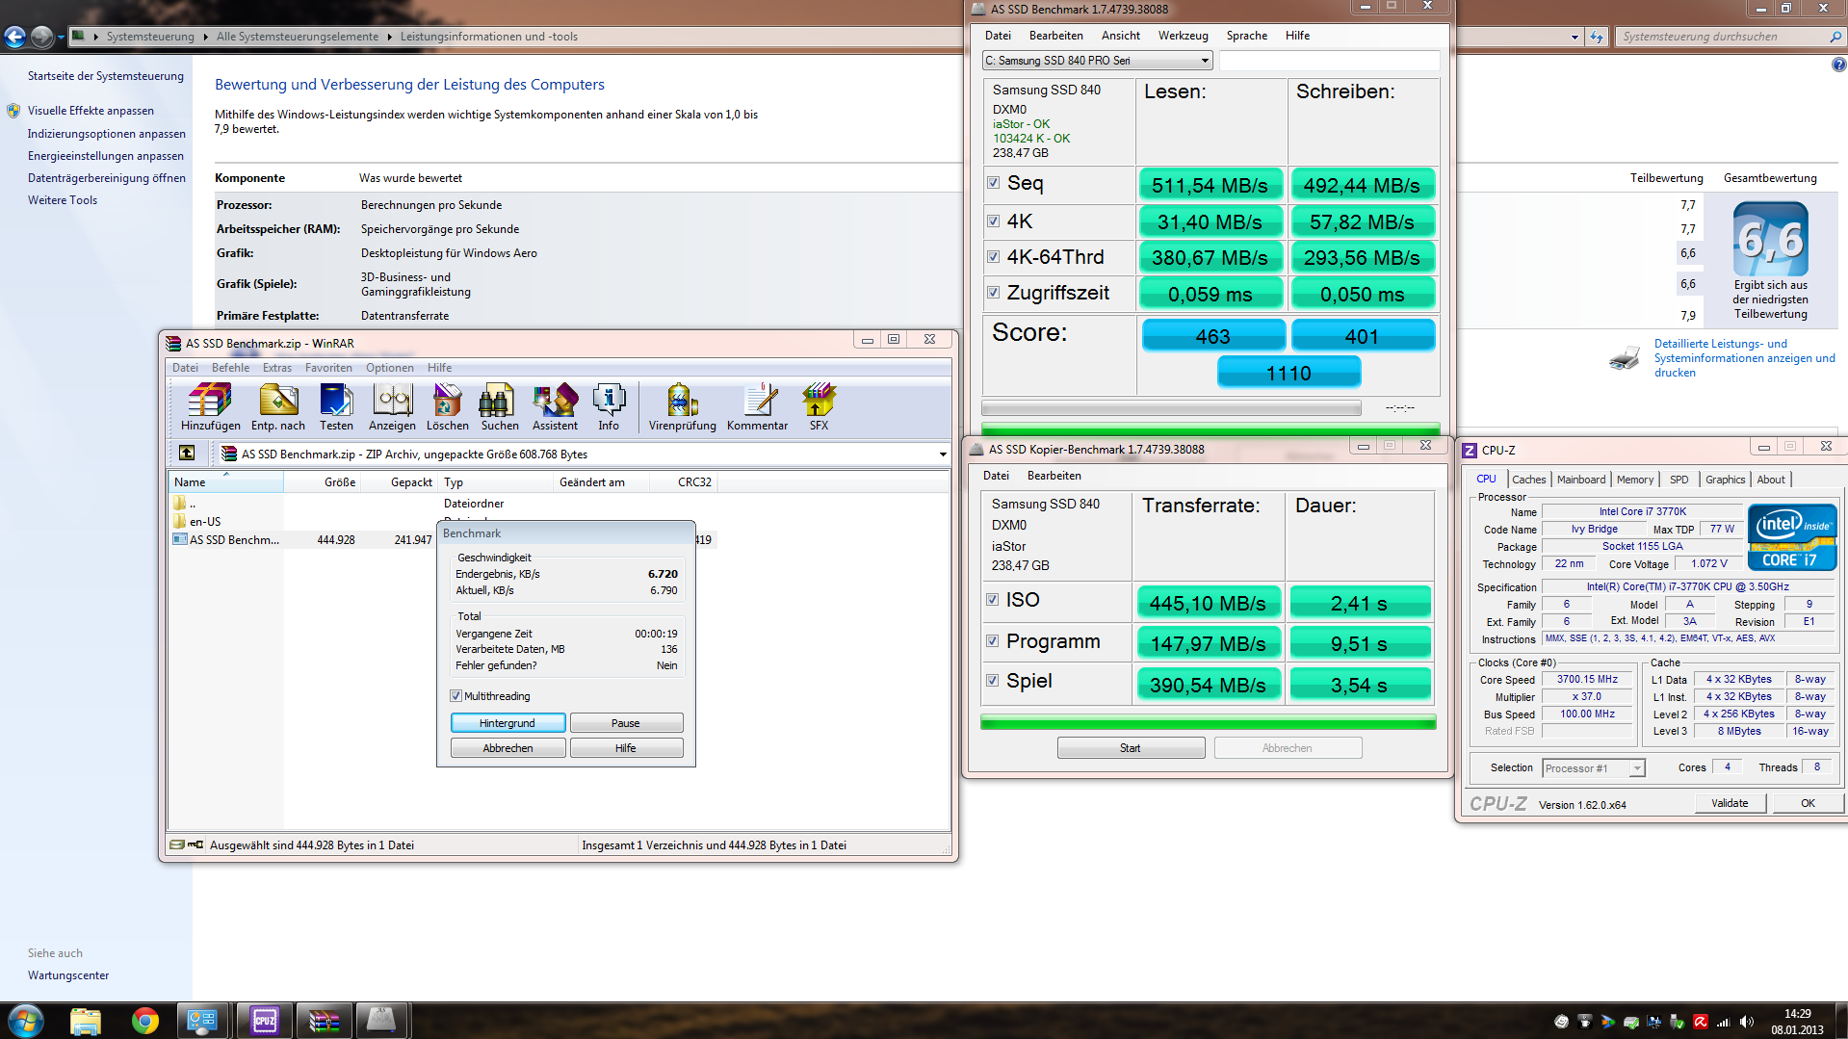The image size is (1848, 1039).
Task: Open the Windows Start orb
Action: coord(26,1020)
